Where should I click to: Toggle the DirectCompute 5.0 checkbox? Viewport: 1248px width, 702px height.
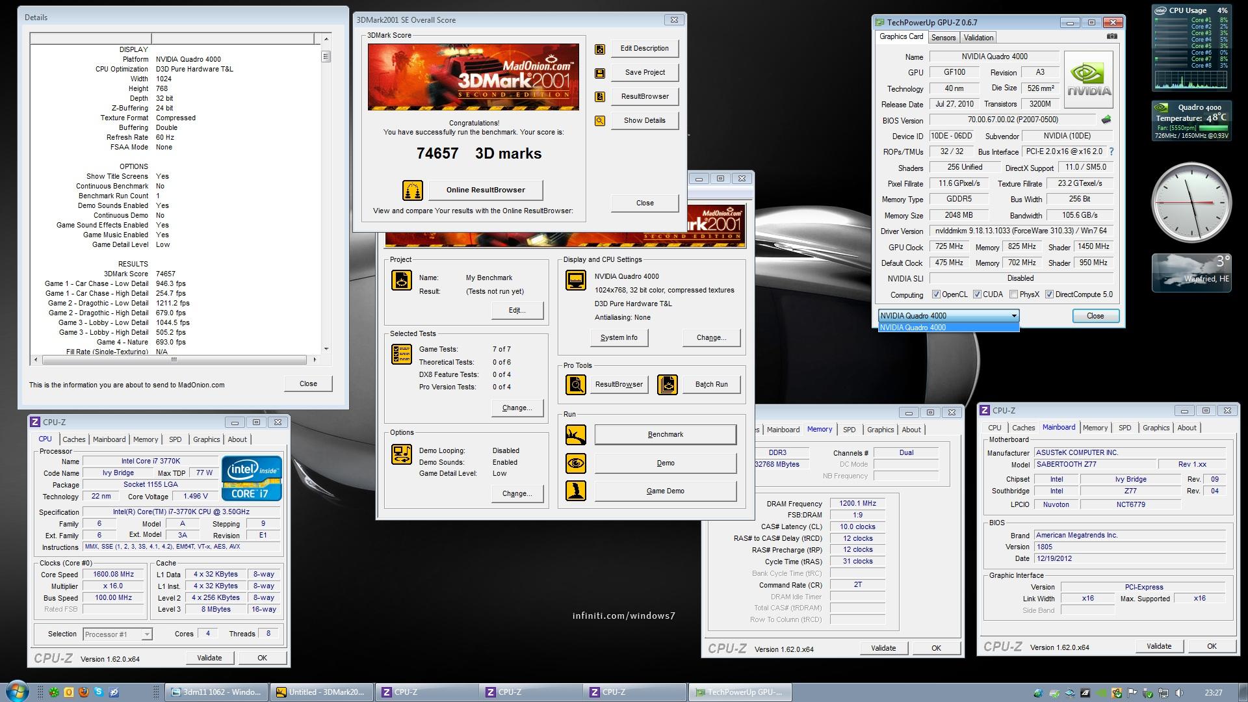[x=1049, y=294]
